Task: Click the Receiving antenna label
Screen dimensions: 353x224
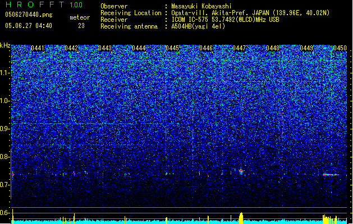Action: 129,26
